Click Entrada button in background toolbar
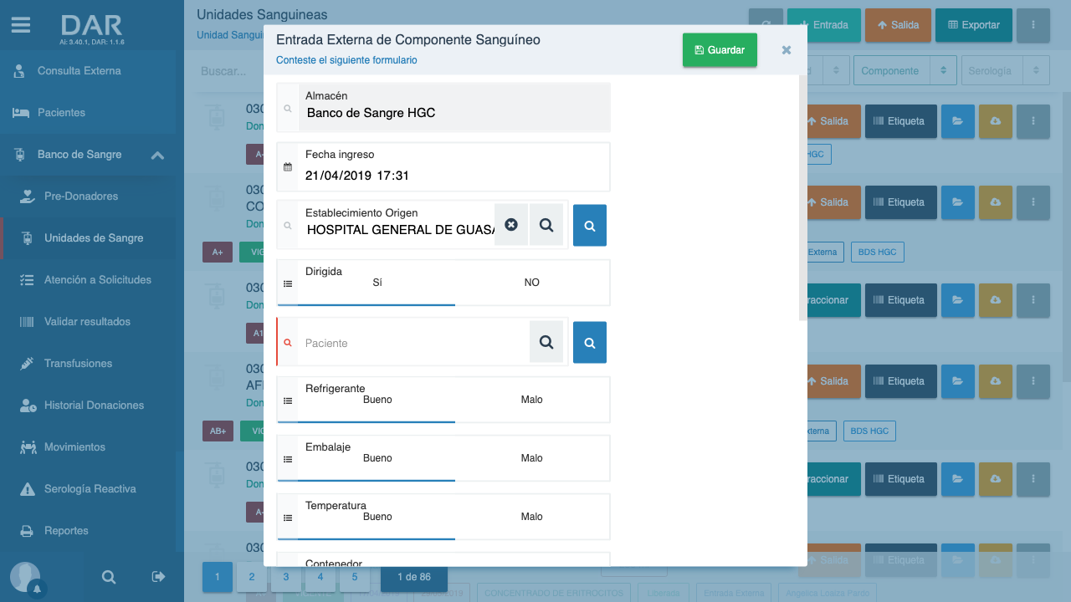The image size is (1071, 602). [823, 25]
